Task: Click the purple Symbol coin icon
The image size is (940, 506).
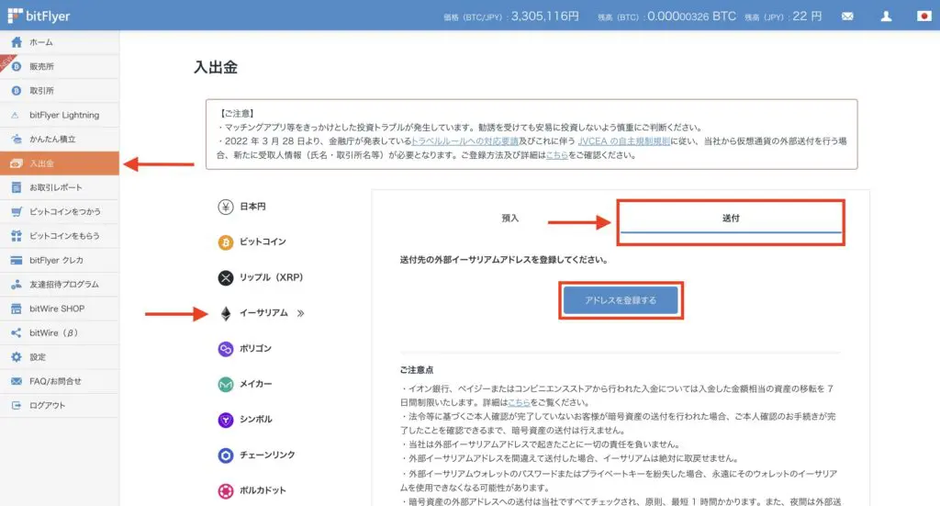Action: 226,420
